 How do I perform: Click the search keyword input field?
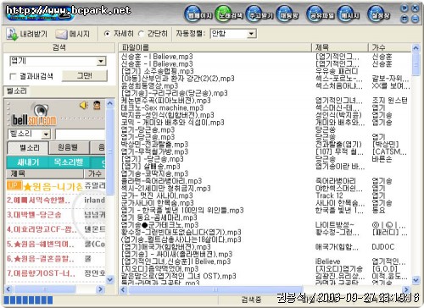tap(53, 61)
